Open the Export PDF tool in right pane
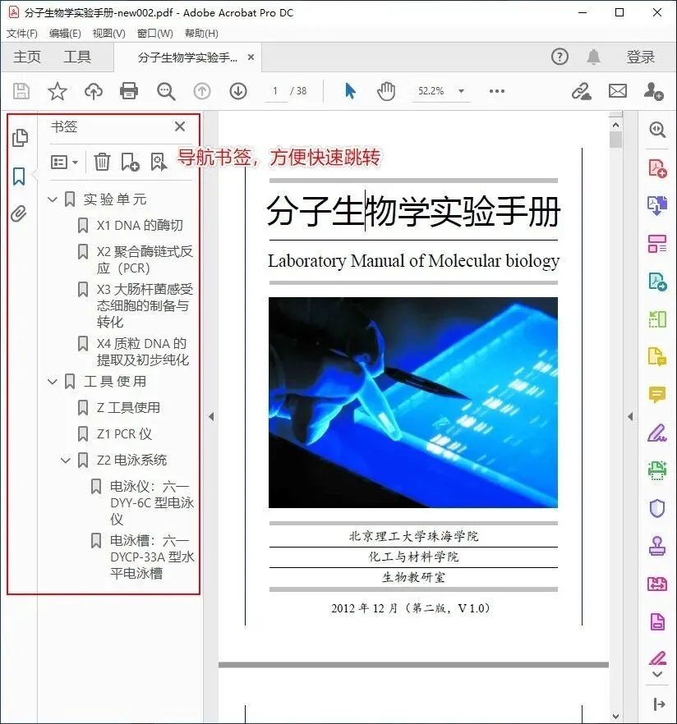The image size is (677, 724). point(657,205)
